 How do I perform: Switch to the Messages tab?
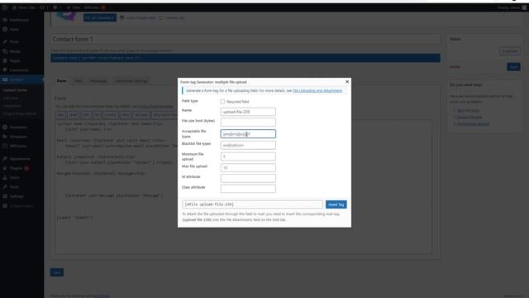(98, 81)
